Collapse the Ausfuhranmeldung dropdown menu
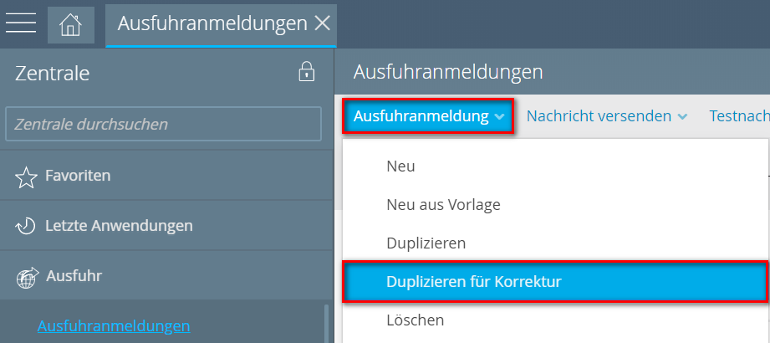Screen dimensions: 770x343 point(429,116)
